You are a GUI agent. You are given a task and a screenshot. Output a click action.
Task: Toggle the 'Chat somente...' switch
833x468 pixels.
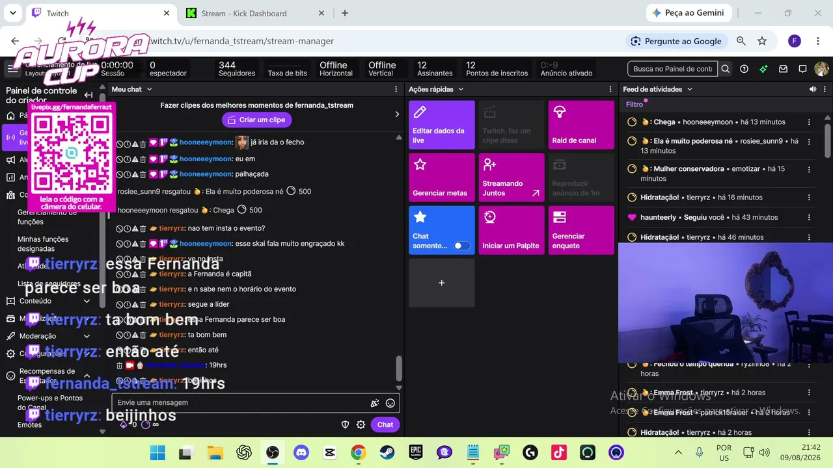[461, 246]
